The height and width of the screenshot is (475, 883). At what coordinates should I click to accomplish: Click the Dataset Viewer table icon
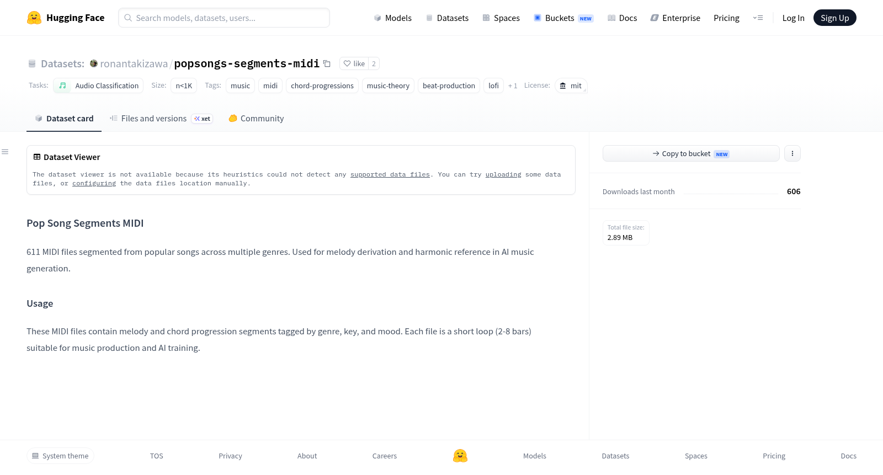pos(37,157)
